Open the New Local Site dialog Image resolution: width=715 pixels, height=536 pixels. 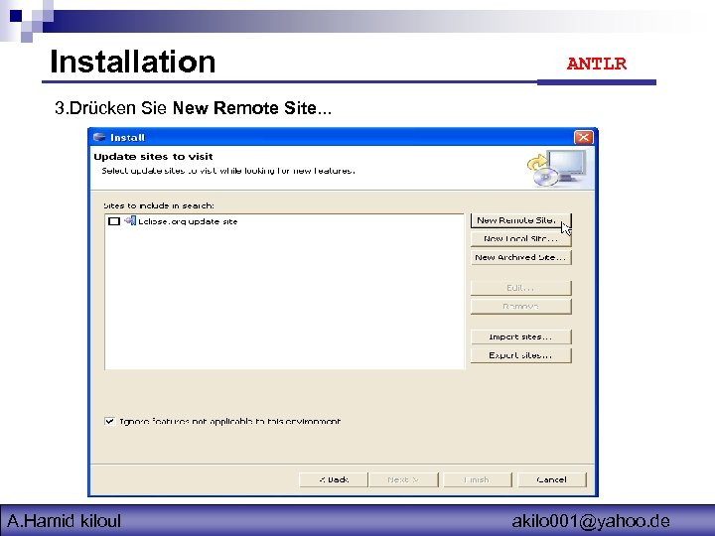(x=520, y=239)
